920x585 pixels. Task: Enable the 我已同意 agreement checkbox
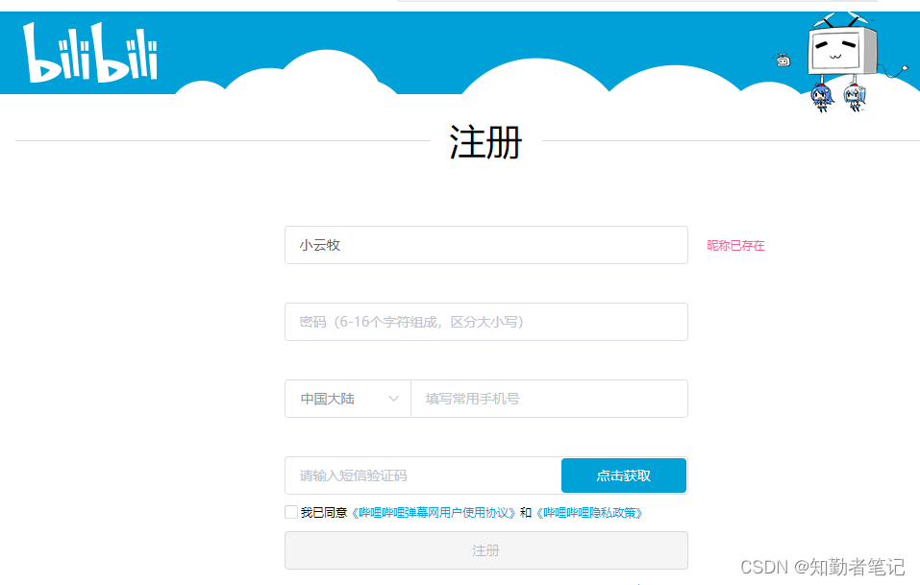pos(290,512)
